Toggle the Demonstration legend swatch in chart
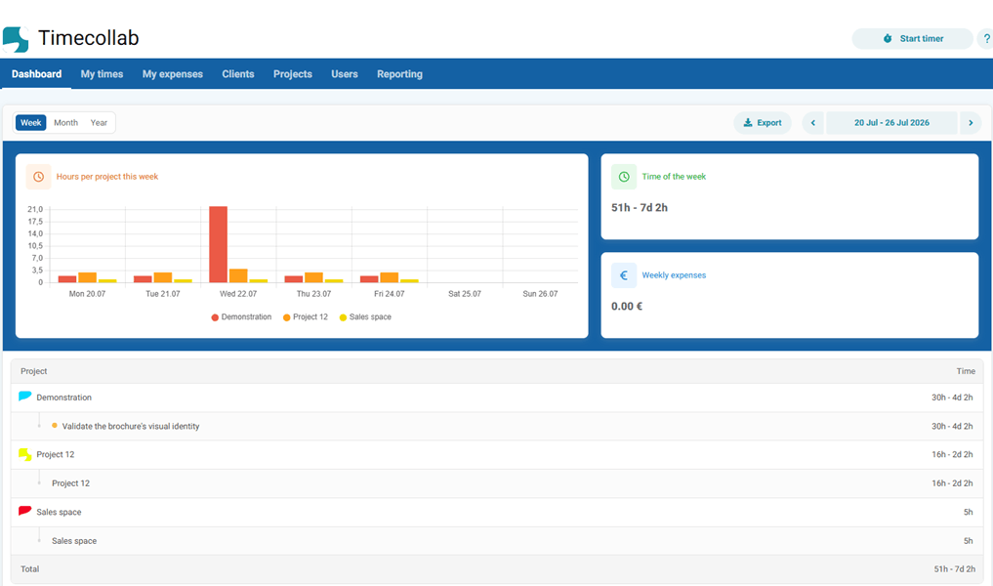Screen dimensions: 993x586 point(215,317)
